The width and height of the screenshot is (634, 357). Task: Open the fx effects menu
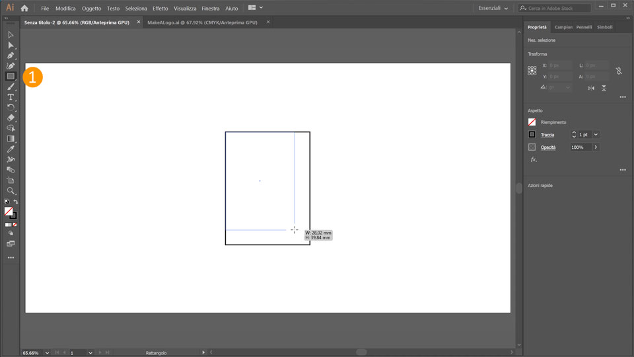click(x=534, y=160)
